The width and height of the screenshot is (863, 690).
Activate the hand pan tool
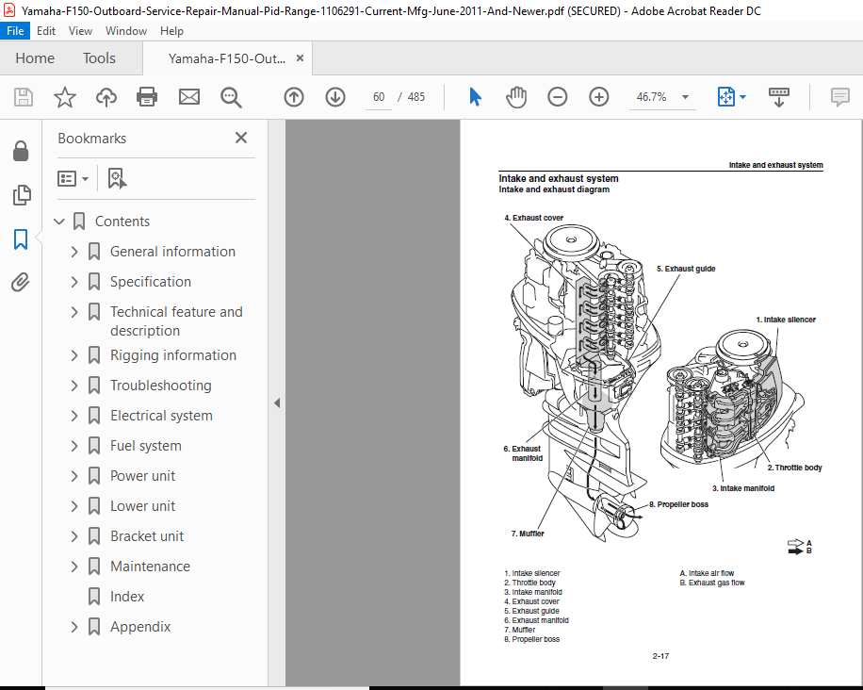click(516, 97)
